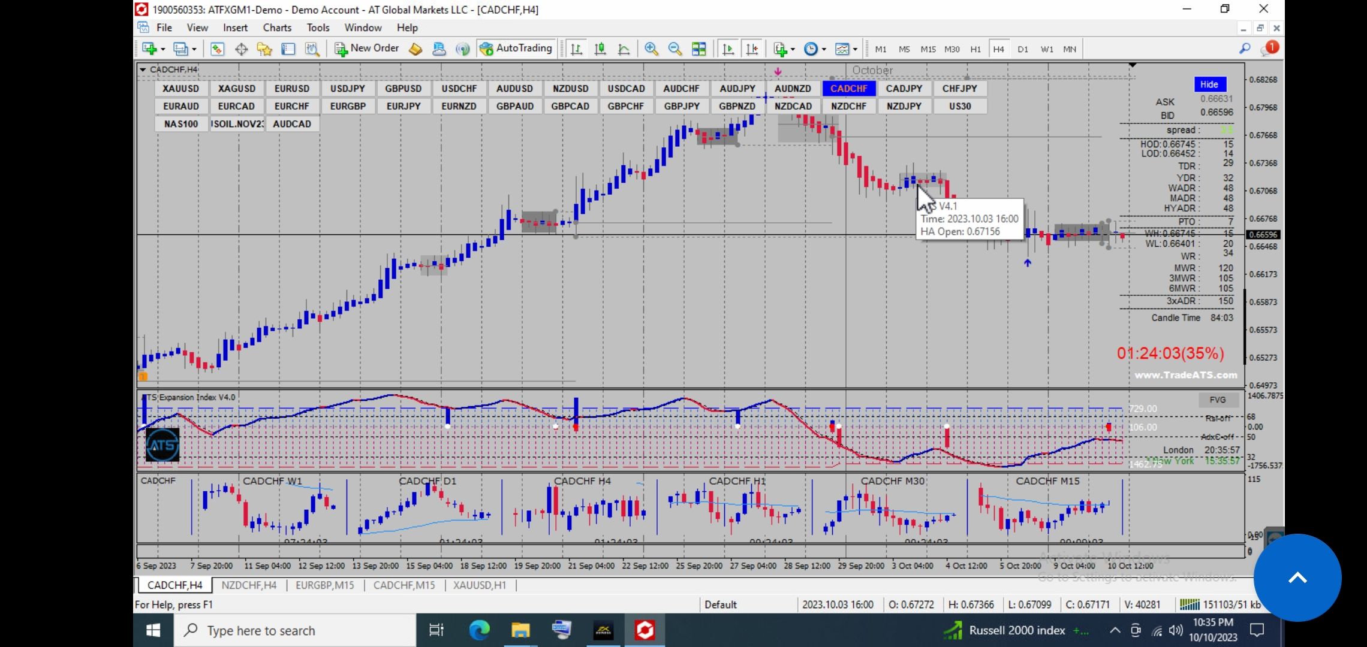Toggle the chart Auto Scroll button
1367x647 pixels.
(728, 49)
